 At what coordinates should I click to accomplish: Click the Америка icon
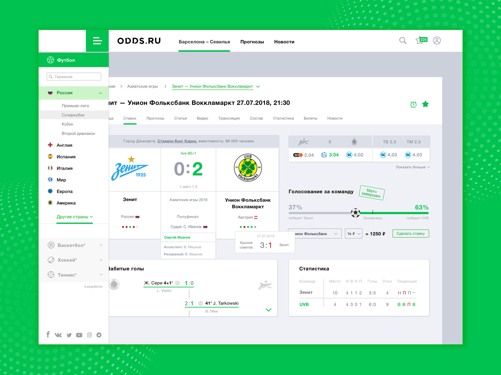(x=50, y=203)
